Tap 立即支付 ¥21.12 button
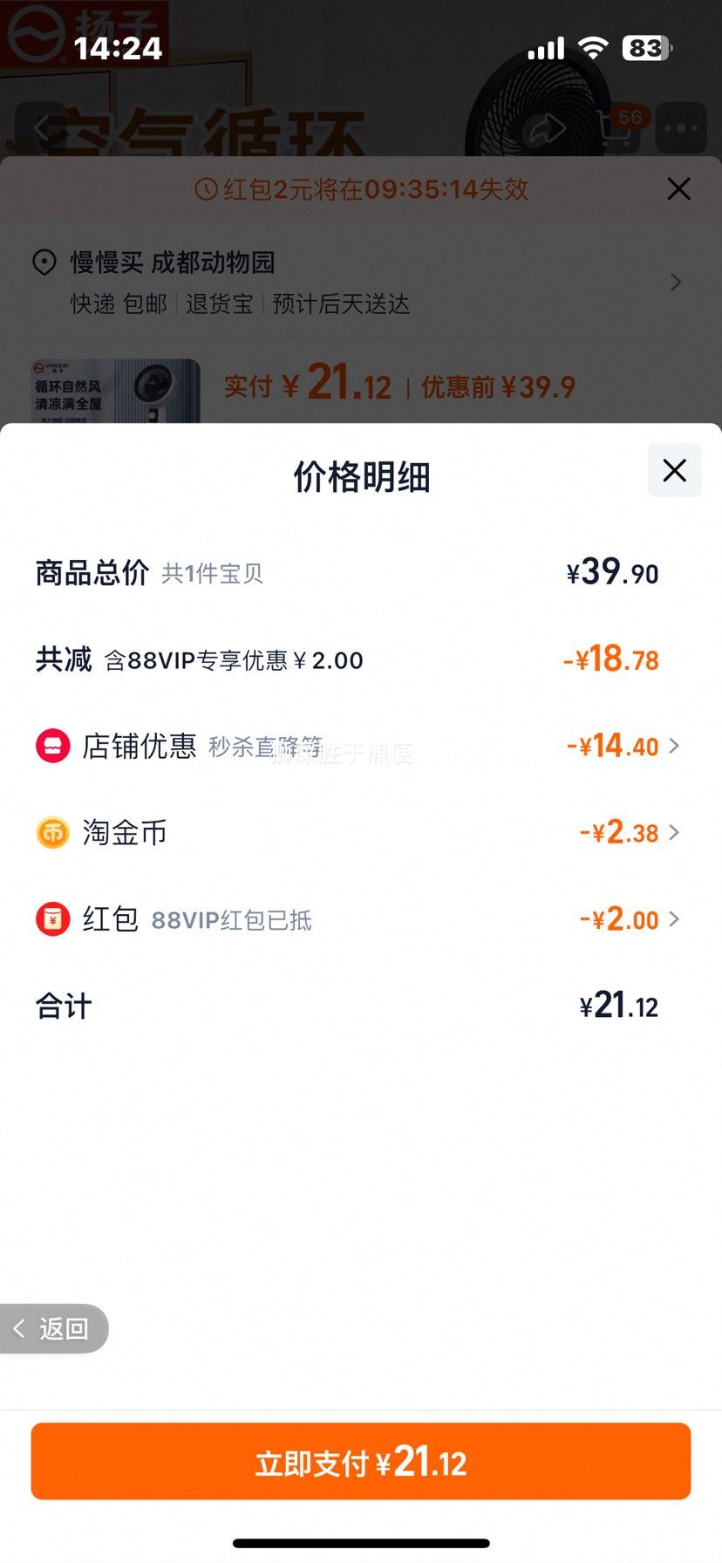 (361, 1462)
